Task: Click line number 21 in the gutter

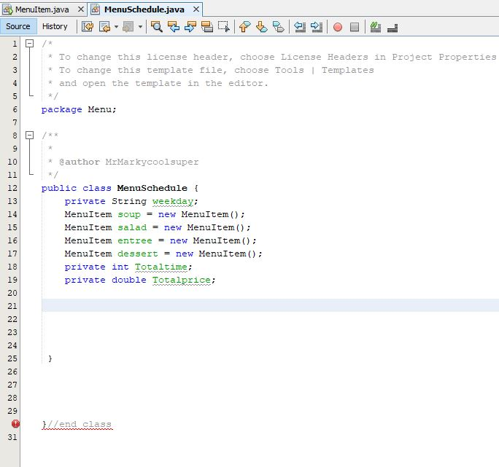Action: pyautogui.click(x=12, y=306)
